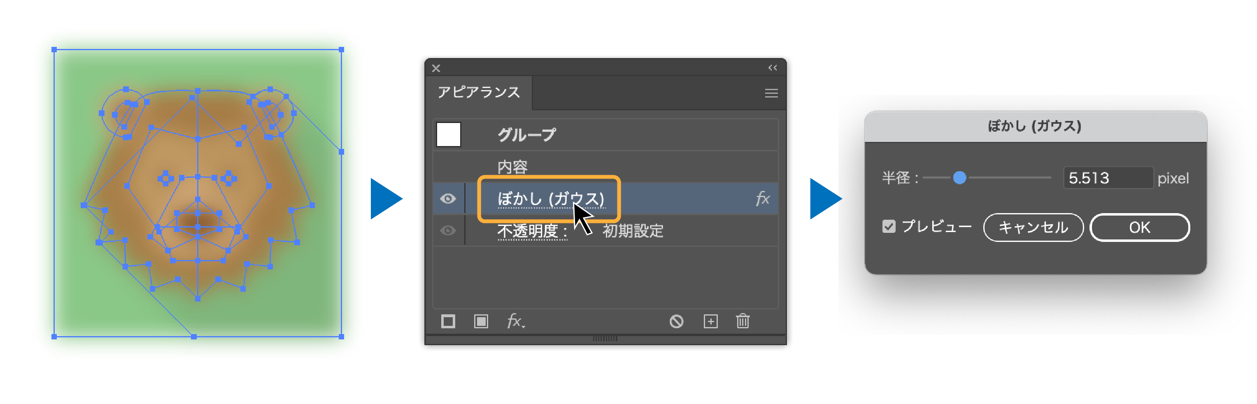The width and height of the screenshot is (1257, 404).
Task: Open the Add New Effect fx menu
Action: [516, 321]
